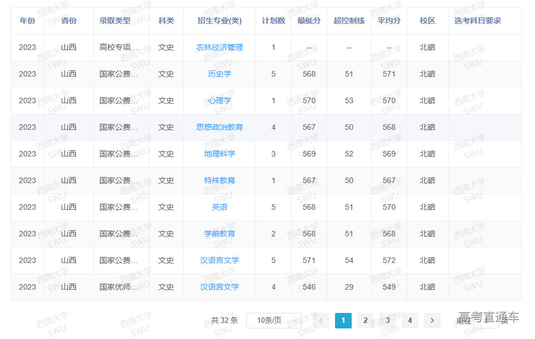Click the 招生专业(类) column header
The image size is (535, 339).
(219, 21)
